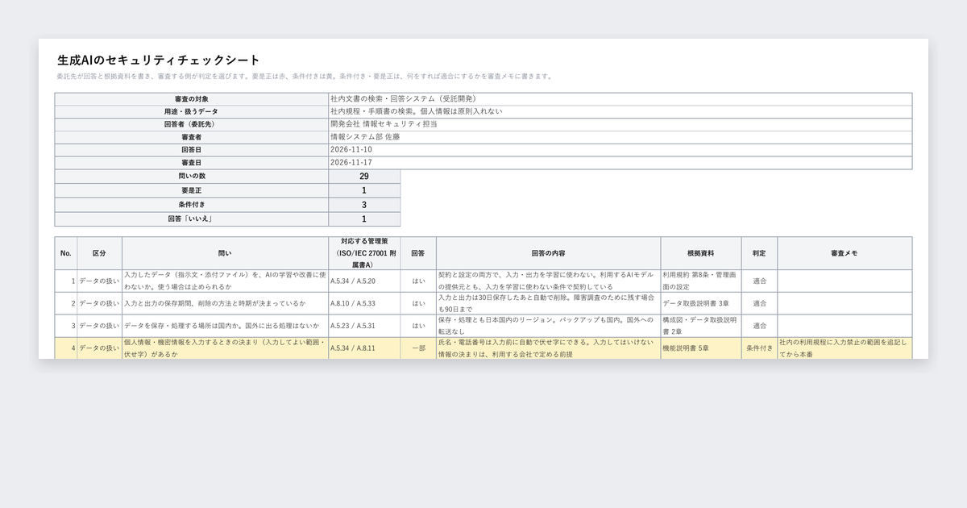Select the label cell 回答者（委託先）
967x508 pixels.
192,125
